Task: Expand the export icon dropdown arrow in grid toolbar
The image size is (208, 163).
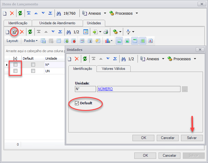Action: click(x=100, y=32)
